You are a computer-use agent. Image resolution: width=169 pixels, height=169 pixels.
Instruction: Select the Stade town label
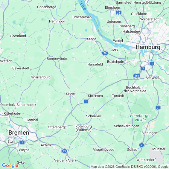point(92,39)
